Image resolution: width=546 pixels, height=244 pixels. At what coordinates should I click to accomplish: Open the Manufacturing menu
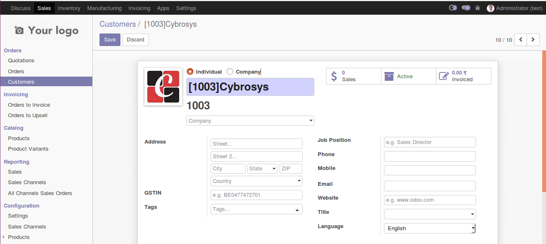104,8
